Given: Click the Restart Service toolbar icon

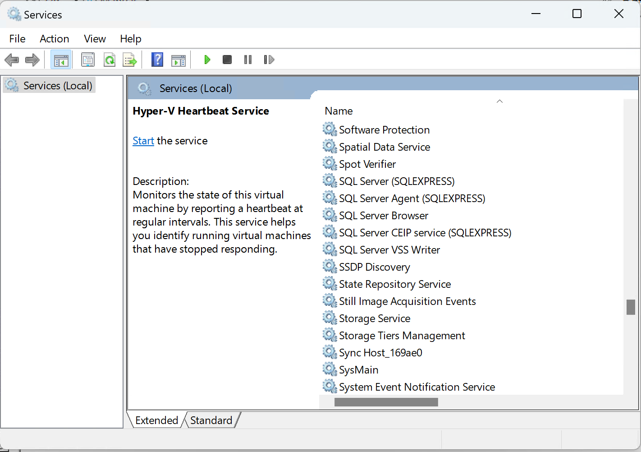Looking at the screenshot, I should pyautogui.click(x=269, y=60).
